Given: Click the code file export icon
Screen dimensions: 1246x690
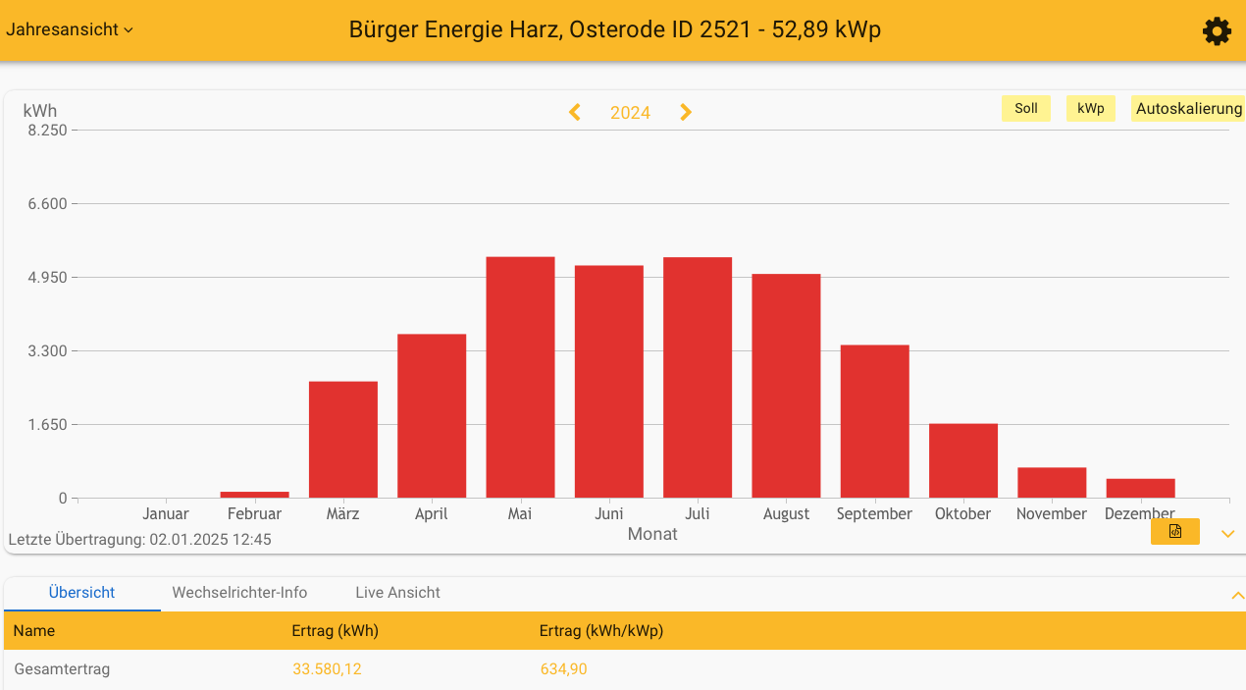Looking at the screenshot, I should pyautogui.click(x=1174, y=532).
